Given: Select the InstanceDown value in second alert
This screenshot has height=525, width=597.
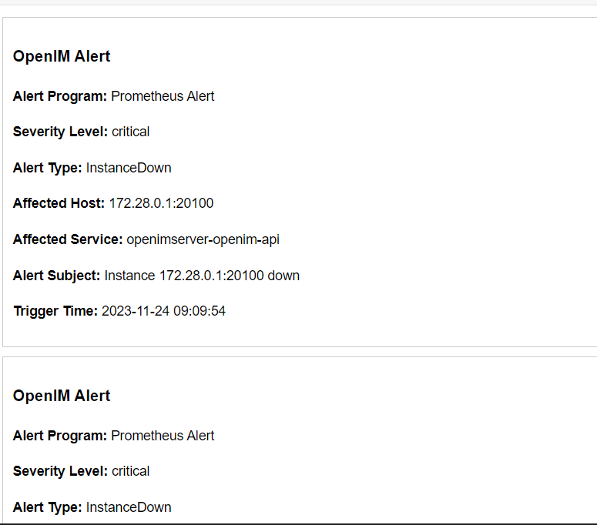Looking at the screenshot, I should 129,507.
